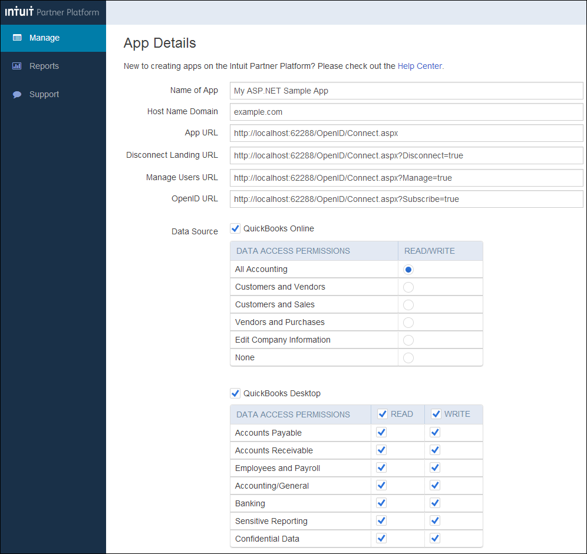Toggle the WRITE header checkbox
Image resolution: width=587 pixels, height=554 pixels.
[436, 414]
